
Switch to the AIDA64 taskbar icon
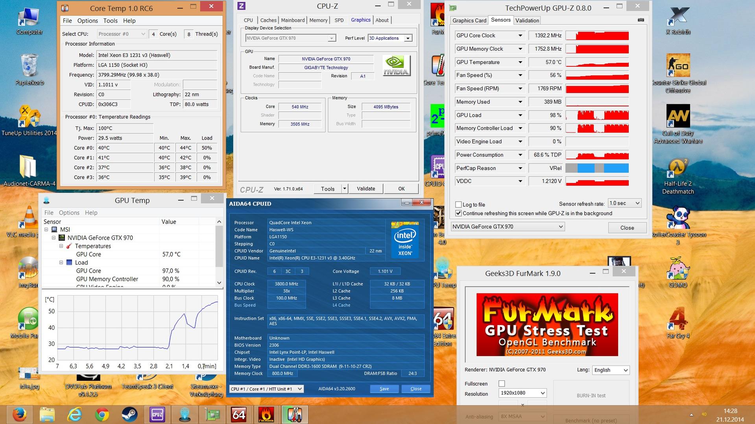[239, 415]
